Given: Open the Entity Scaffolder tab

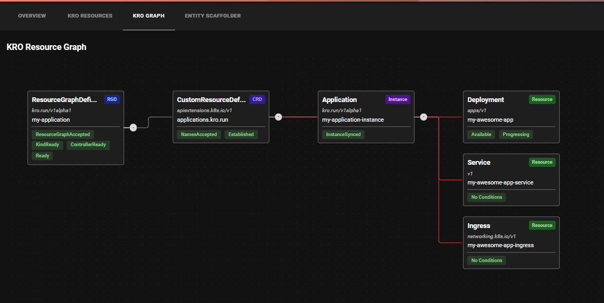Looking at the screenshot, I should (213, 16).
